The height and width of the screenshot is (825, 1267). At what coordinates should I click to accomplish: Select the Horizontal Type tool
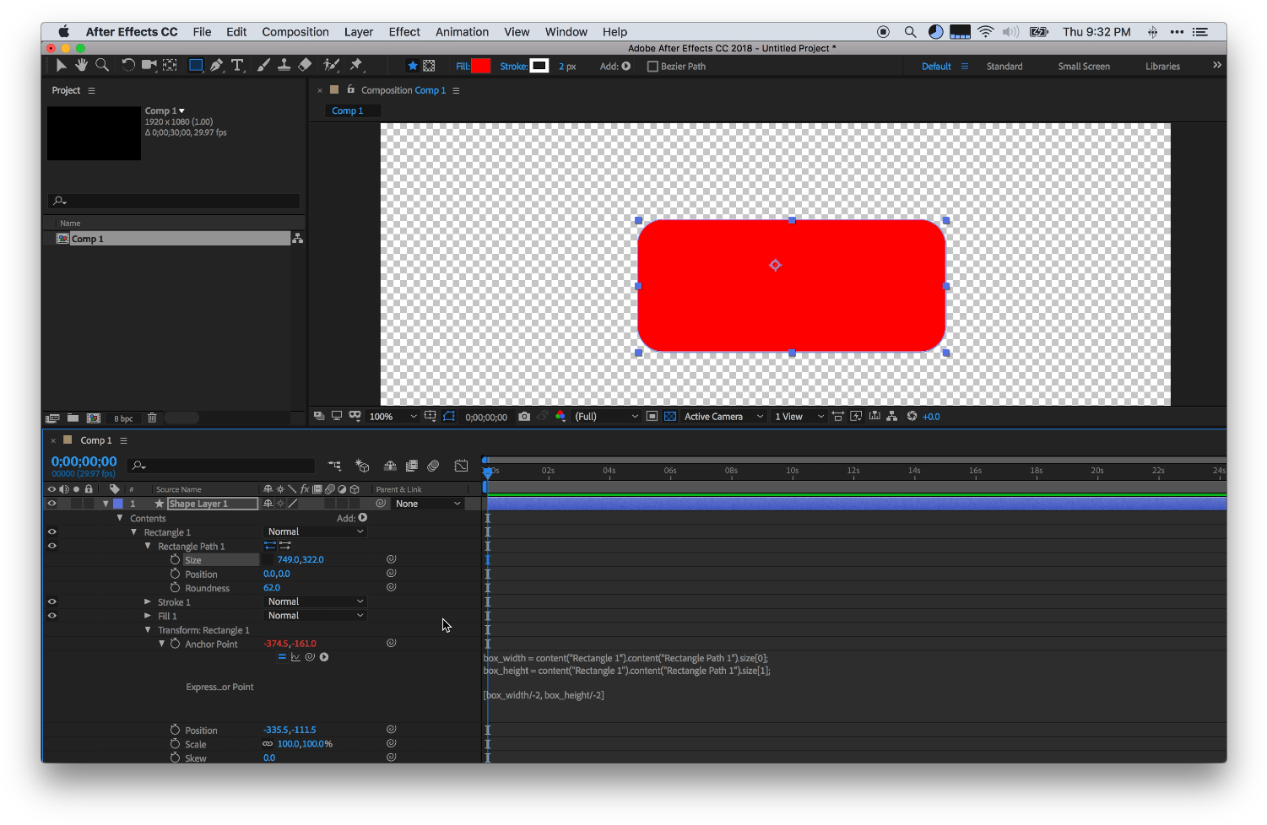pyautogui.click(x=237, y=64)
